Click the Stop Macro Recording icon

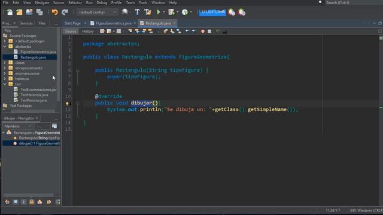(x=209, y=32)
